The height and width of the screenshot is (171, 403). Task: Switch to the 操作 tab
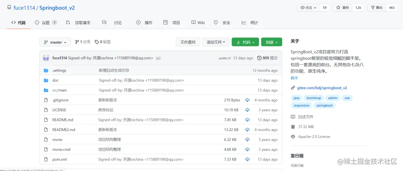(x=144, y=23)
